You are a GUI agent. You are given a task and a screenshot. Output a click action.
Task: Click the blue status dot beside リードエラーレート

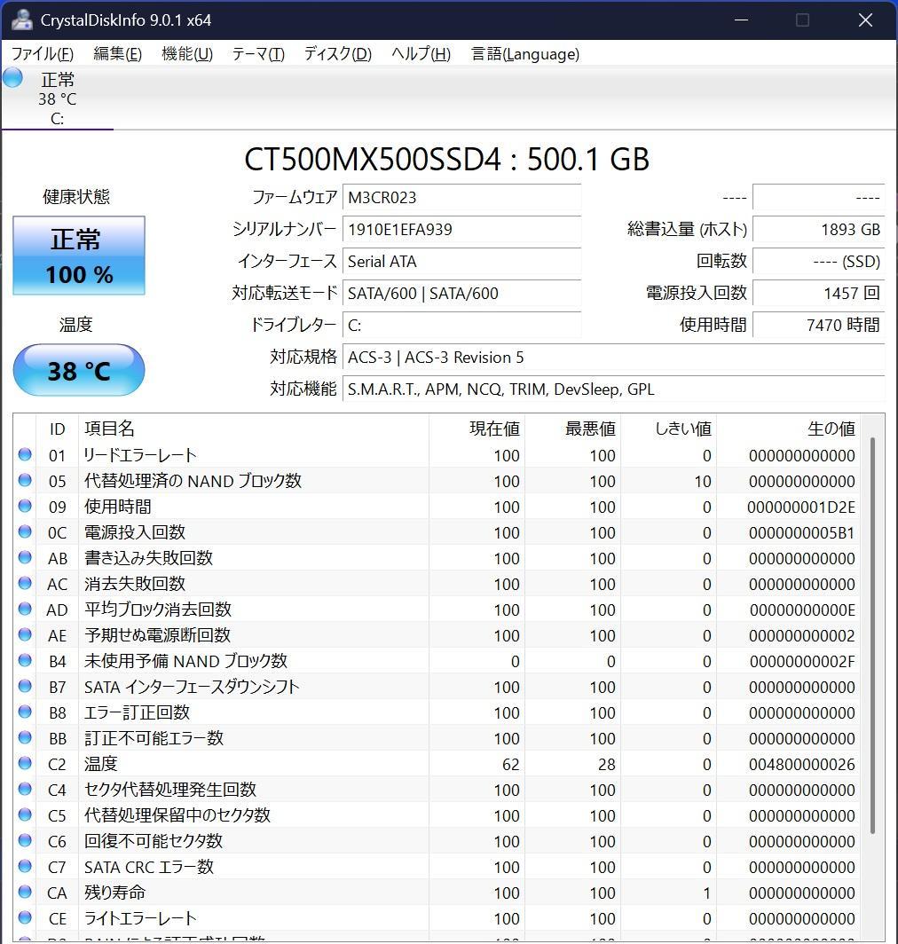24,455
